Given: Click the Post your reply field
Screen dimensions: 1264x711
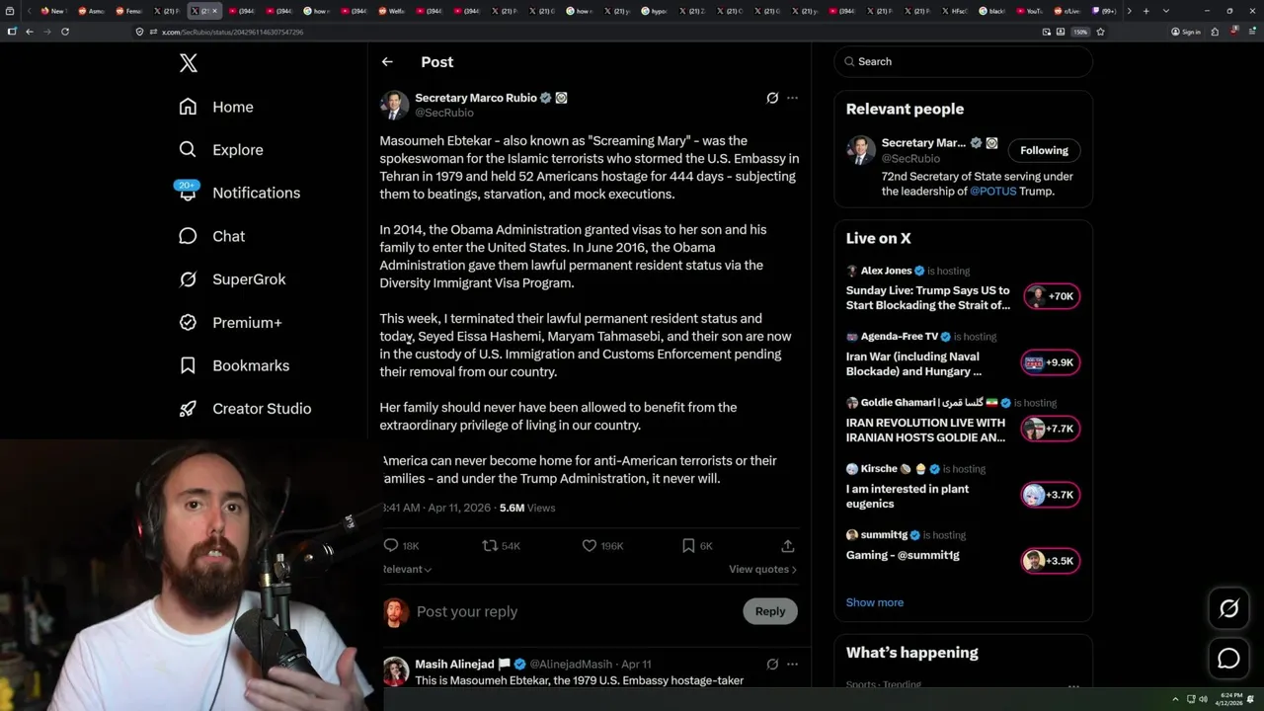Looking at the screenshot, I should 576,611.
